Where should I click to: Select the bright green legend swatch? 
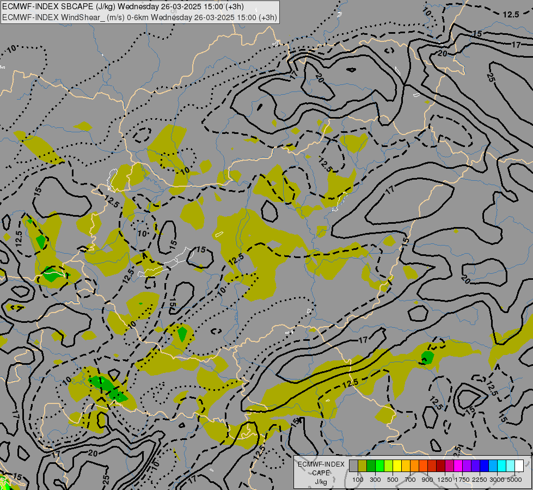(379, 465)
